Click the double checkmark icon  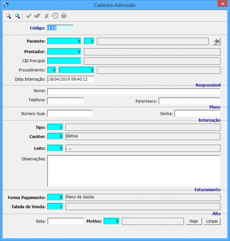click(37, 16)
